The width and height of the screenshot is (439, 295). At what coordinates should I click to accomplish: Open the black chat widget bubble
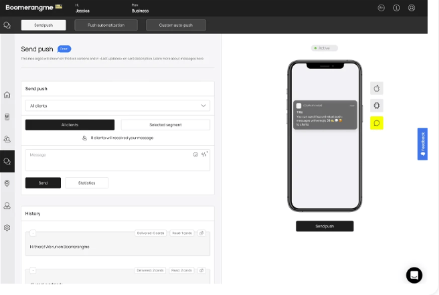414,275
